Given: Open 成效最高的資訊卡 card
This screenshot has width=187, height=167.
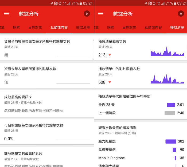Looking at the screenshot, I should click(x=47, y=104).
